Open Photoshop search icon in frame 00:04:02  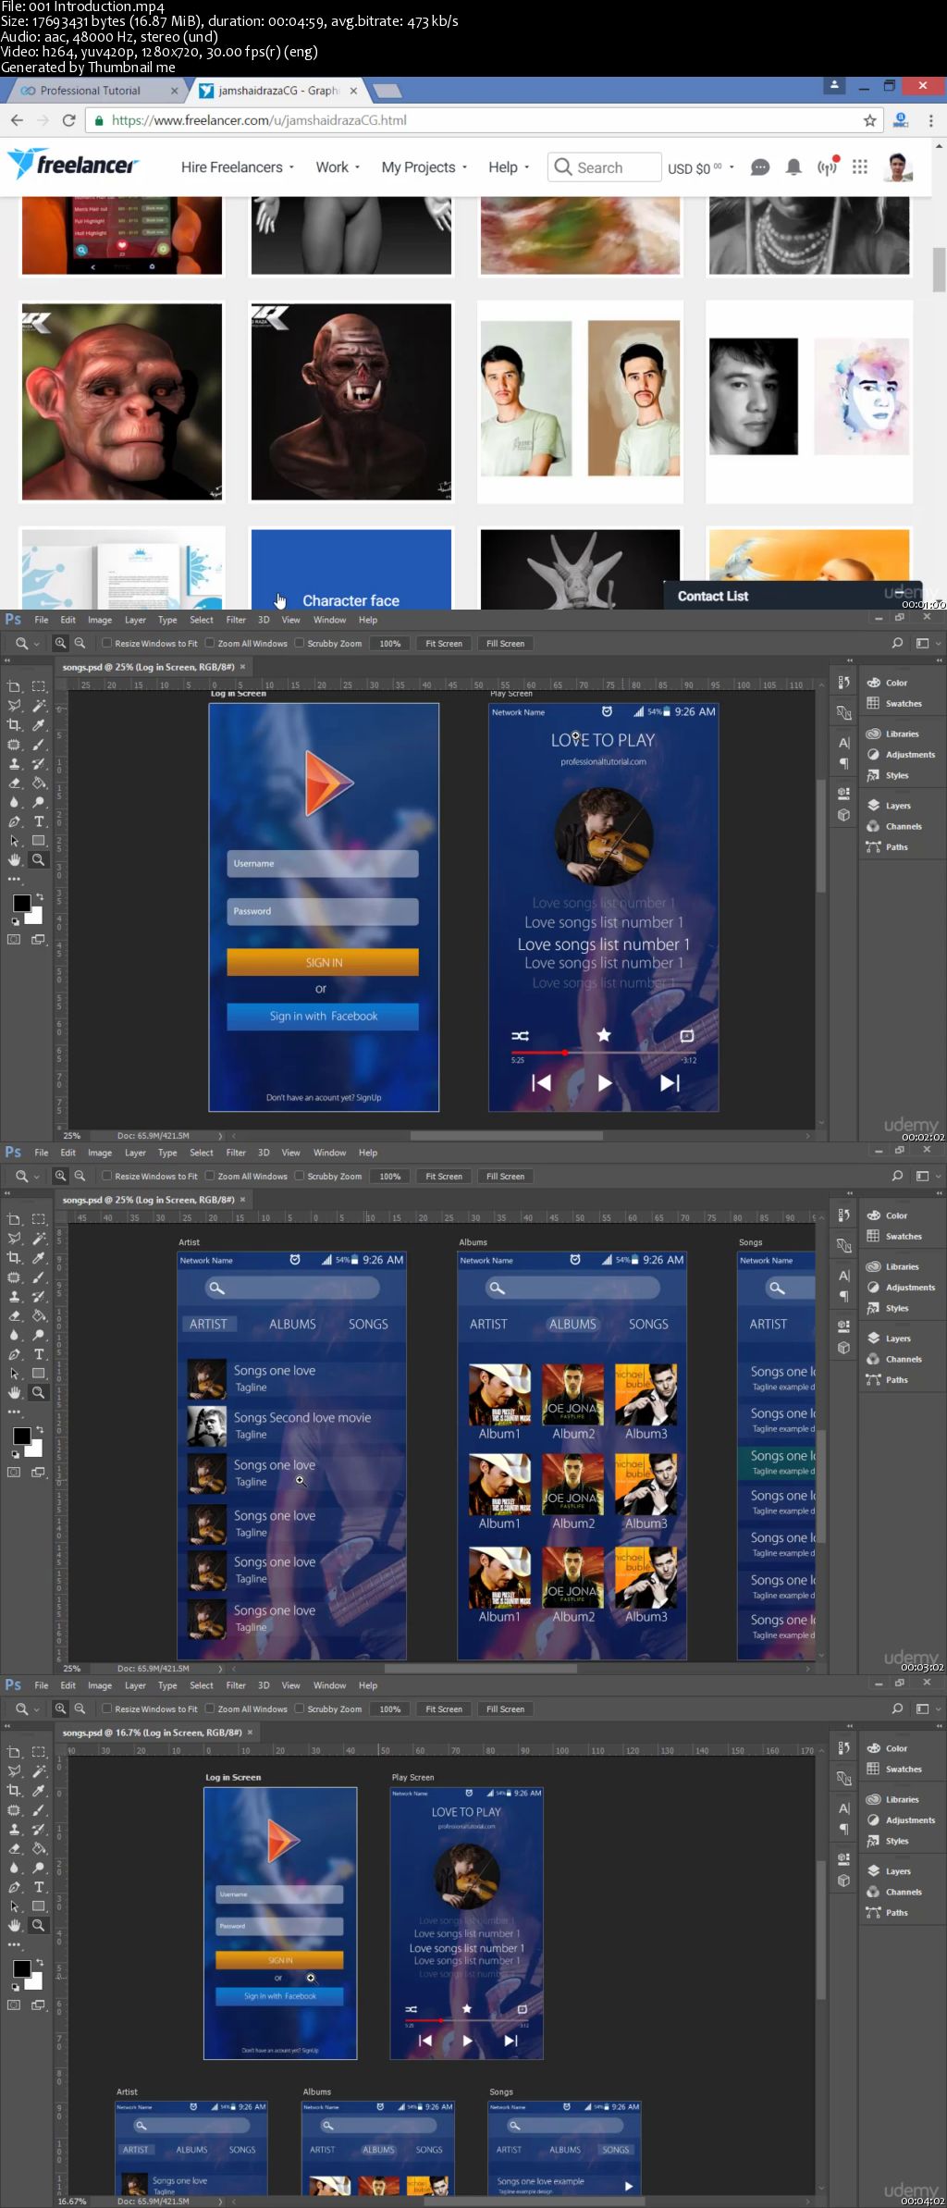[897, 1708]
